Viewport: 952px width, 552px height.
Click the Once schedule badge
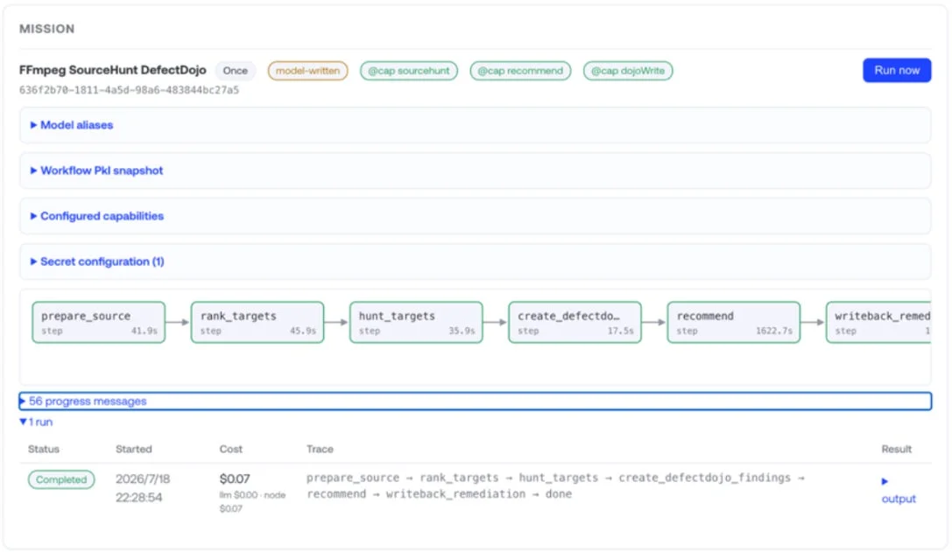[x=235, y=70]
